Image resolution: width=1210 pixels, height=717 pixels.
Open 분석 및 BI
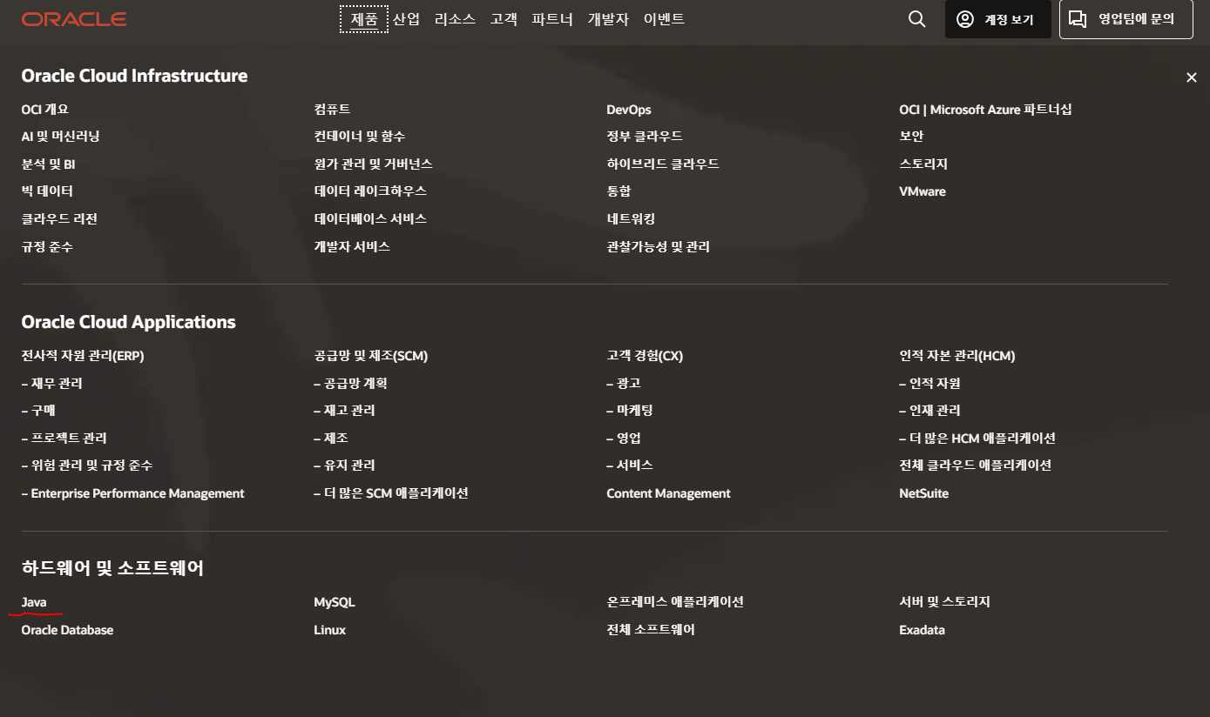(x=49, y=164)
